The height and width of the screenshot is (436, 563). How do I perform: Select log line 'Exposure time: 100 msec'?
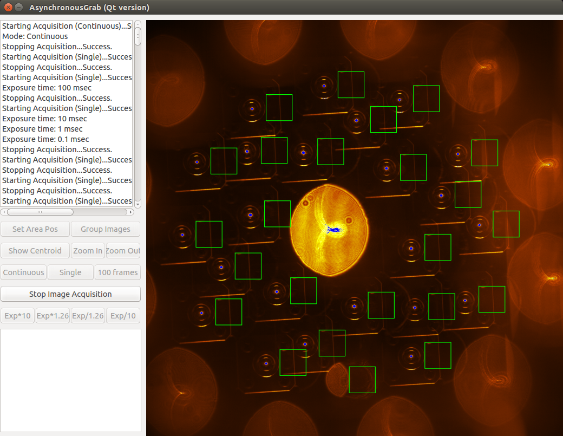pos(47,88)
